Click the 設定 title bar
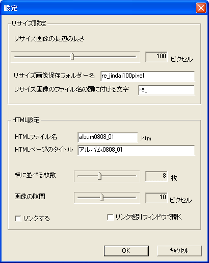Image resolution: width=209 pixels, height=263 pixels. click(x=98, y=8)
